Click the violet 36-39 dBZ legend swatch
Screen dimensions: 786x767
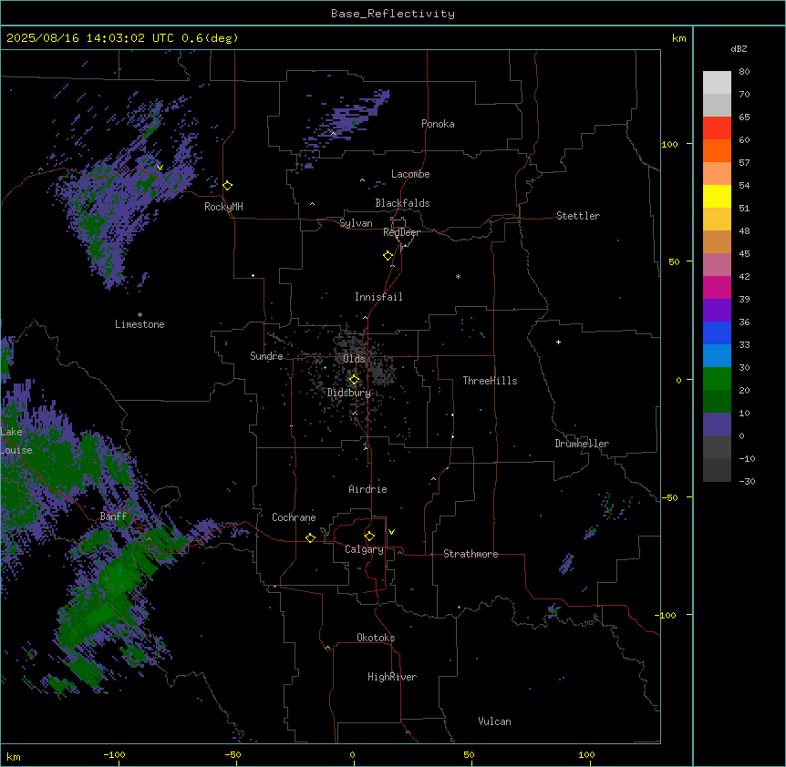pyautogui.click(x=717, y=311)
